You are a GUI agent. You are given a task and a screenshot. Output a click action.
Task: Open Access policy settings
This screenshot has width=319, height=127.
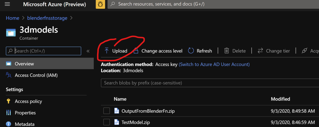[x=28, y=101]
